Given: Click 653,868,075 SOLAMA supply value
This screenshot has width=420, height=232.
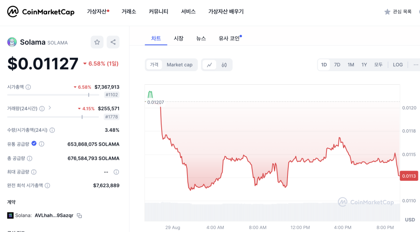Looking at the screenshot, I should 93,144.
